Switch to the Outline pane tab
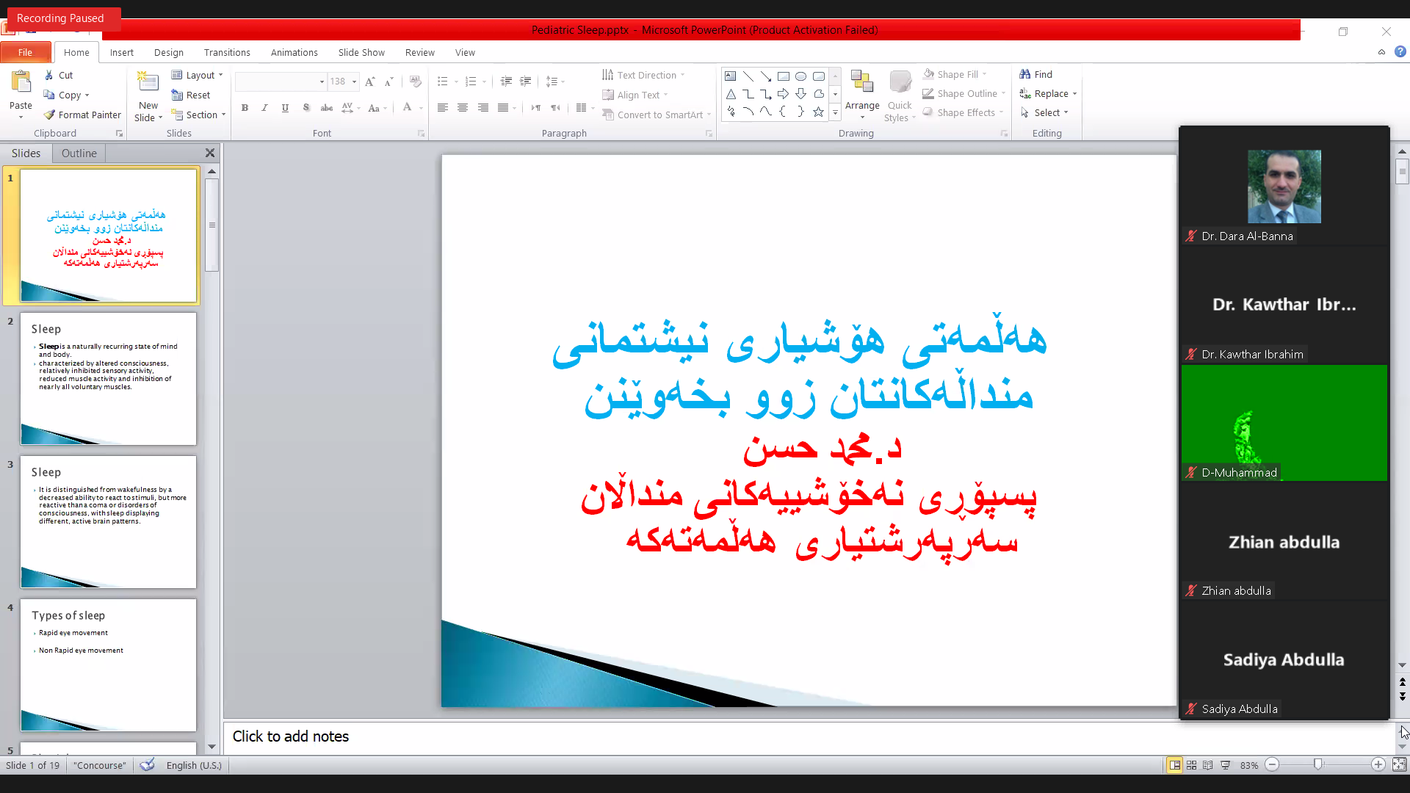This screenshot has height=793, width=1410. coord(79,153)
